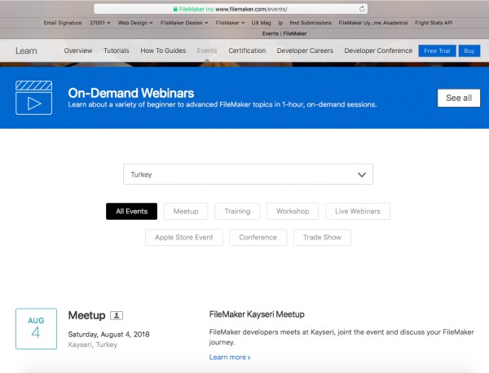Image resolution: width=489 pixels, height=373 pixels.
Task: Open the ip bookmark
Action: (x=280, y=23)
